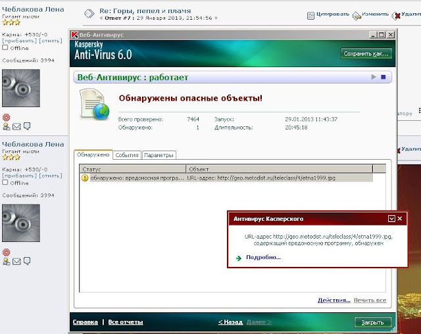Click the green arrow icon beside Подробно
421x334 pixels.
pos(239,258)
